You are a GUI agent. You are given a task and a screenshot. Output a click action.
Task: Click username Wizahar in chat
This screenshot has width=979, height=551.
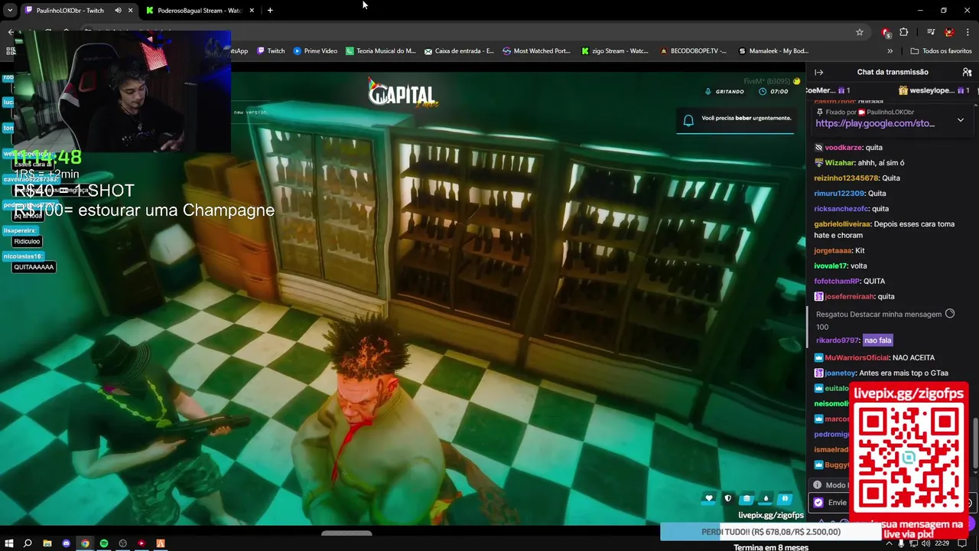coord(839,162)
